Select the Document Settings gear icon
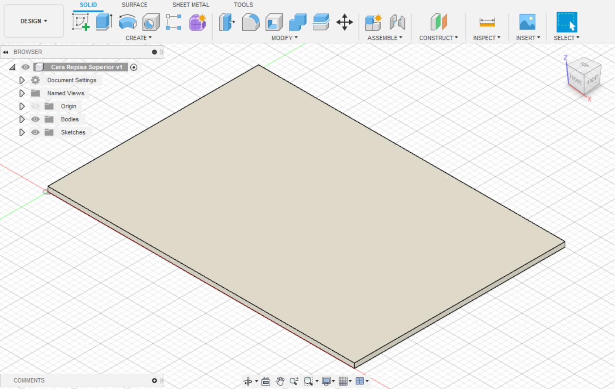615x389 pixels. coord(35,80)
